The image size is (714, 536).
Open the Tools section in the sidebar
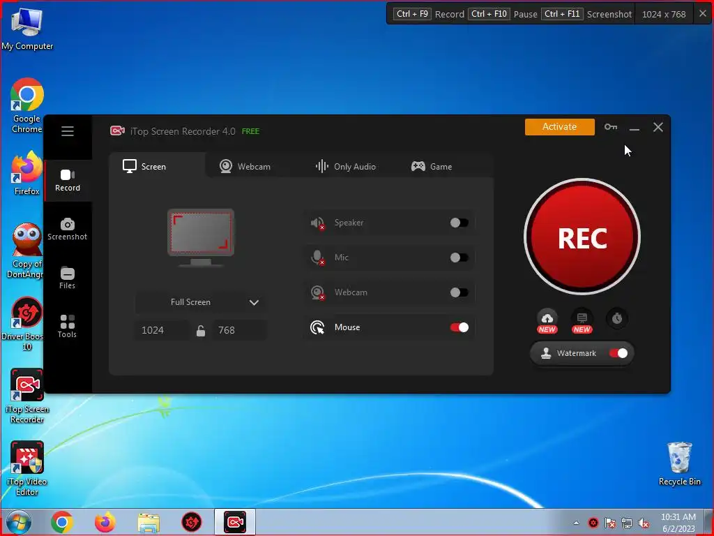(x=68, y=327)
